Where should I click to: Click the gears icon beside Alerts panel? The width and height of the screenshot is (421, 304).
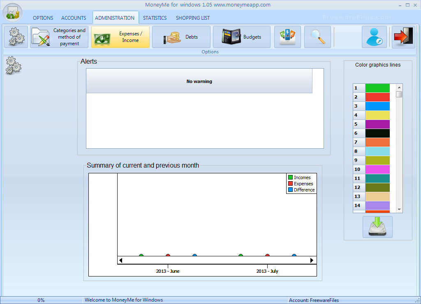point(13,66)
